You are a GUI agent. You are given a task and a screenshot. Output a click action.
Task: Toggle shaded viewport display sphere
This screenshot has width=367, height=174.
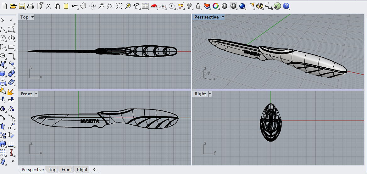coord(225,6)
